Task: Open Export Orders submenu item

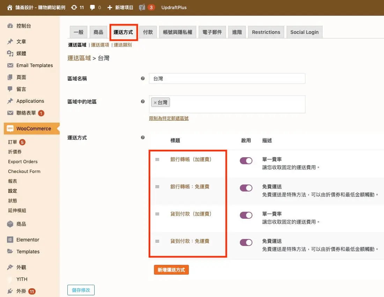Action: [x=23, y=162]
